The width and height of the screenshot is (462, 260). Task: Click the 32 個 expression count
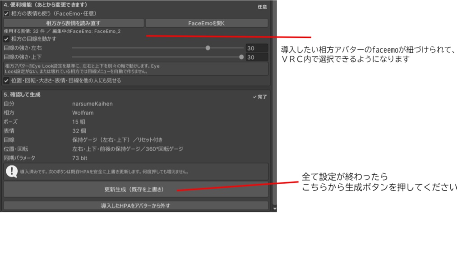[79, 131]
